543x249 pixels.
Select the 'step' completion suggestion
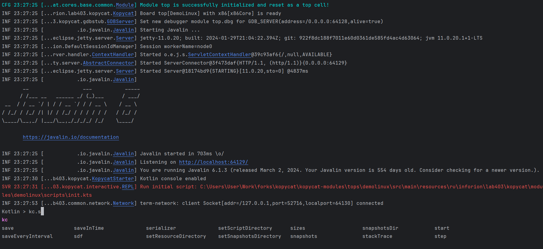[x=441, y=236]
